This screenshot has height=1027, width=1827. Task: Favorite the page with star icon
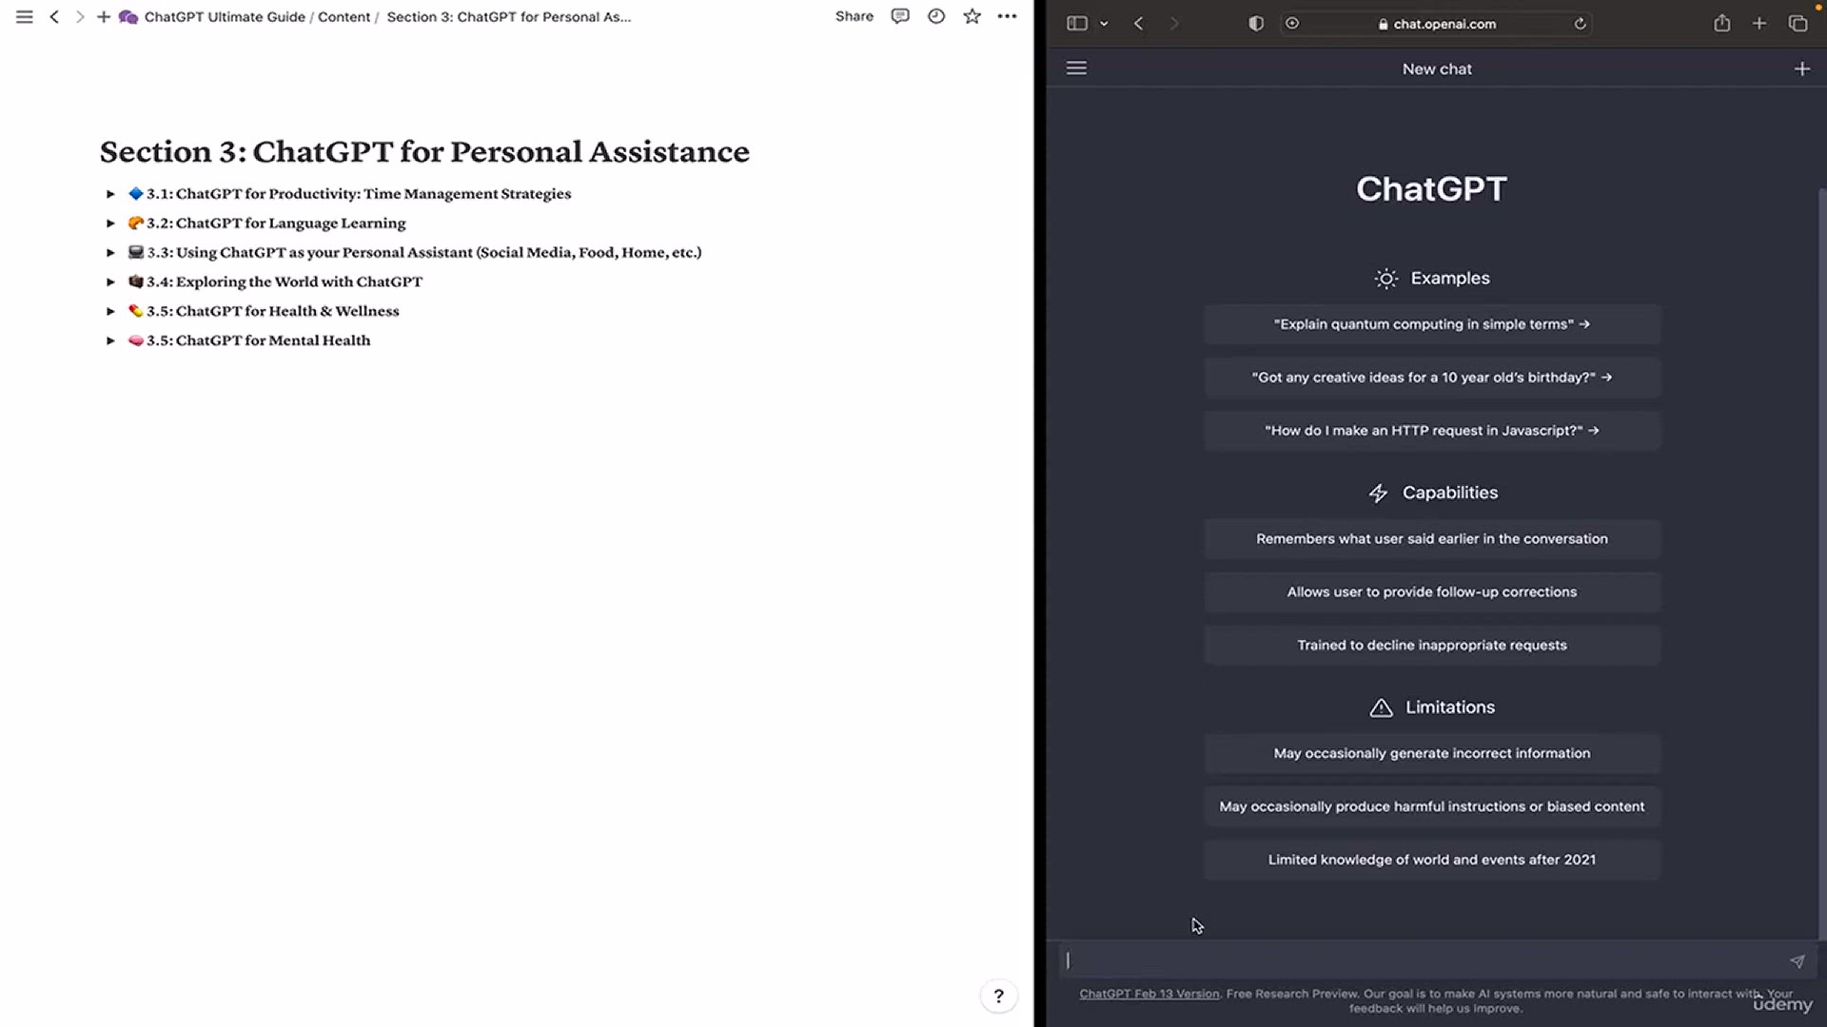tap(972, 16)
